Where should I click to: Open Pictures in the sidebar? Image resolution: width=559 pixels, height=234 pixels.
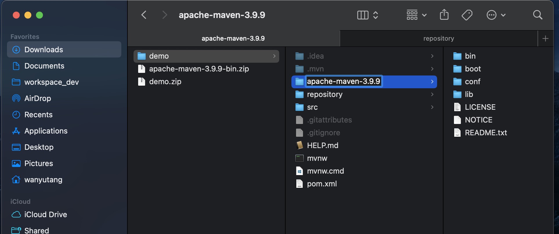click(x=64, y=163)
